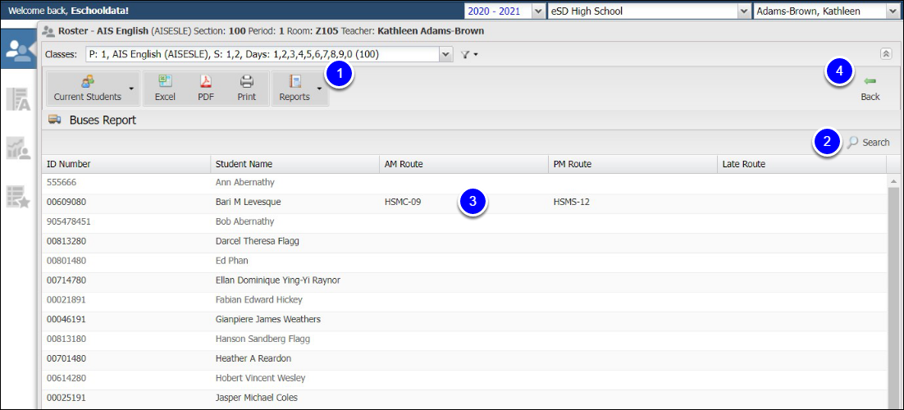Image resolution: width=904 pixels, height=410 pixels.
Task: Click ID number 00025191
Action: [66, 398]
